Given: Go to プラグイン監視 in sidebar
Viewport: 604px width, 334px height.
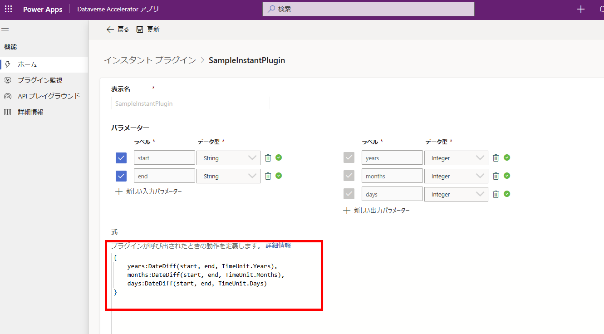Looking at the screenshot, I should (x=40, y=80).
